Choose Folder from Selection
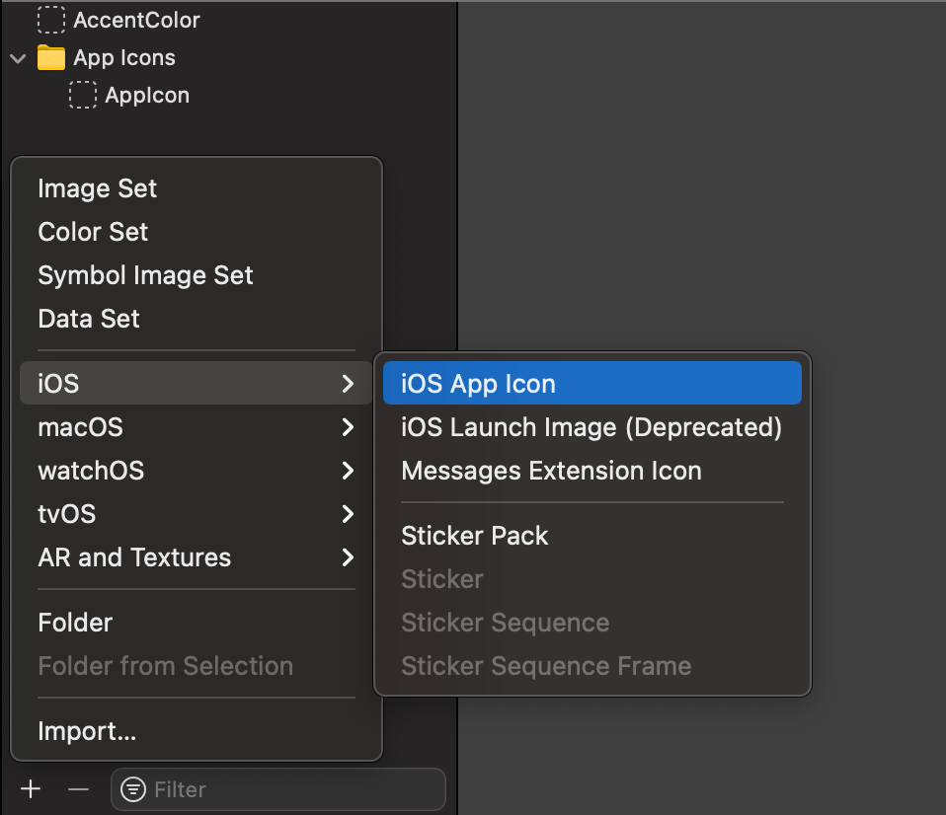 click(x=197, y=666)
